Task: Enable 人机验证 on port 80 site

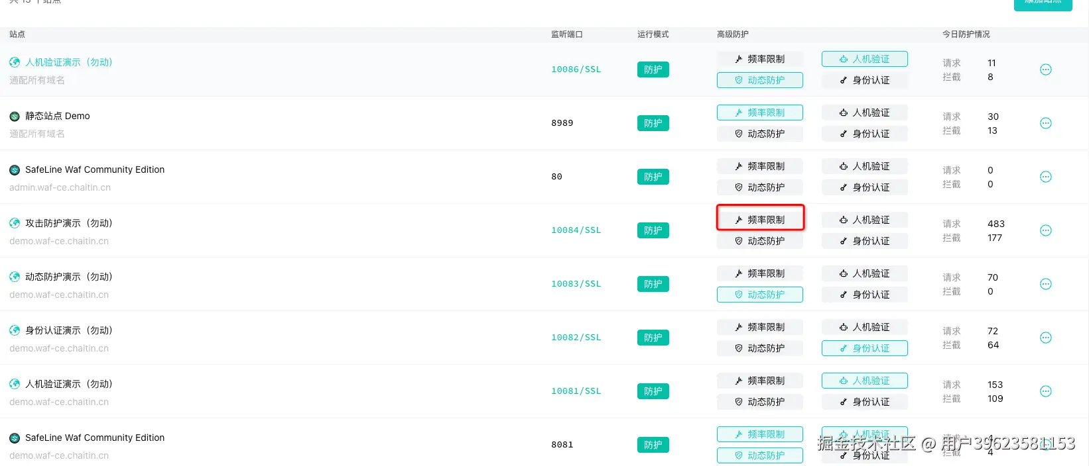Action: point(865,166)
